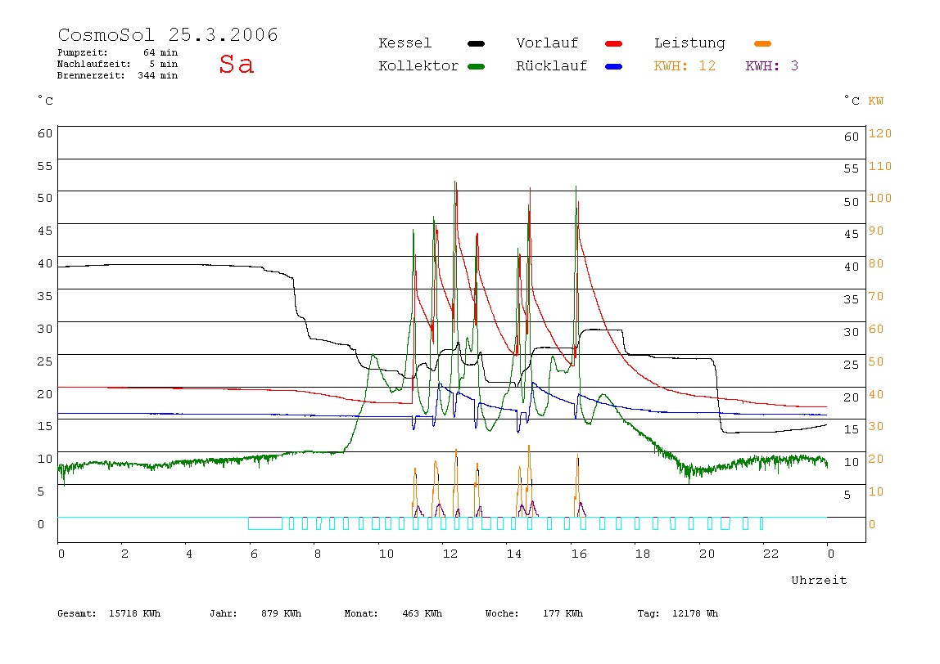The height and width of the screenshot is (664, 940).
Task: Click the "Woche: 177 KWh" weekly total
Action: 534,613
